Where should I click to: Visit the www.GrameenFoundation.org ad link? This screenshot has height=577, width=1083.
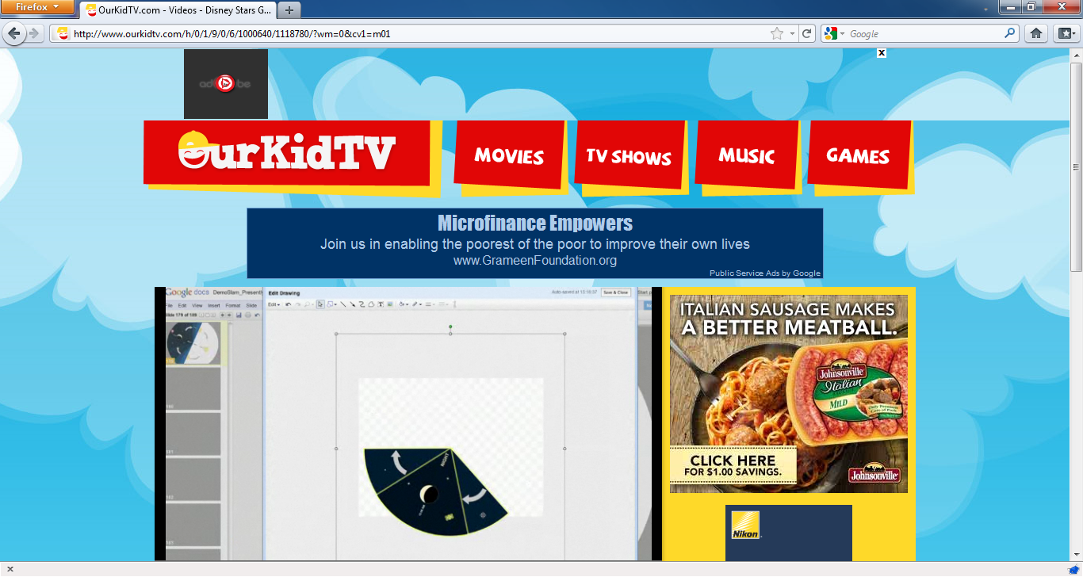tap(534, 260)
